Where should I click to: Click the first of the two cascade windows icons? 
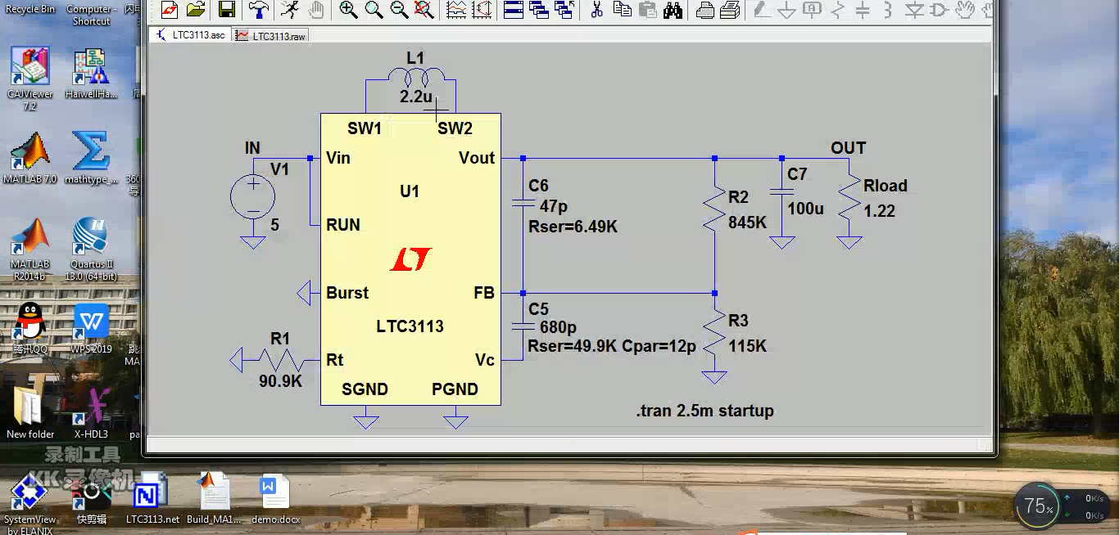539,10
